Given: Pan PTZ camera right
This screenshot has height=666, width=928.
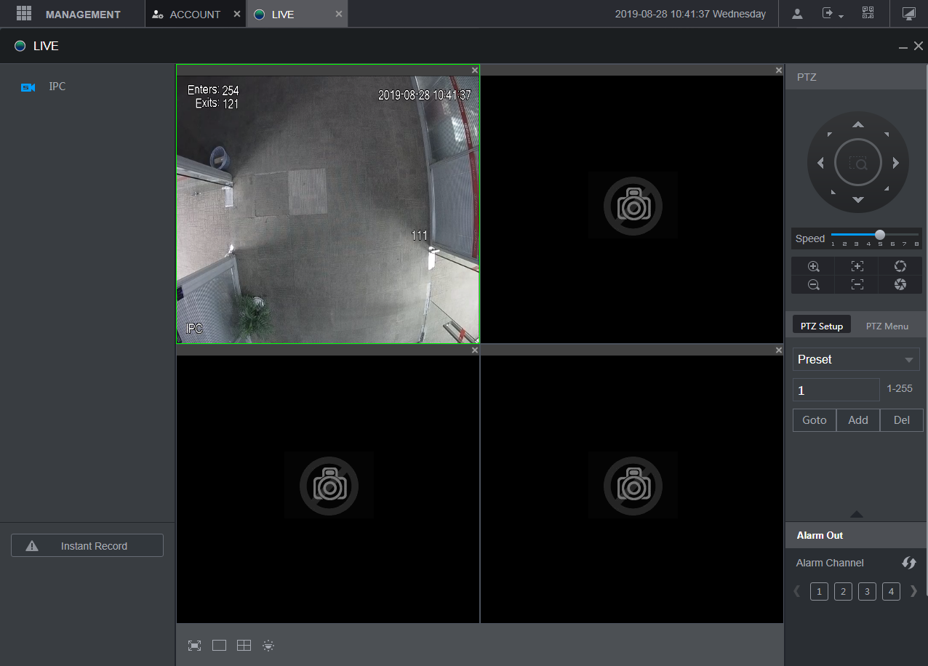Looking at the screenshot, I should tap(896, 163).
